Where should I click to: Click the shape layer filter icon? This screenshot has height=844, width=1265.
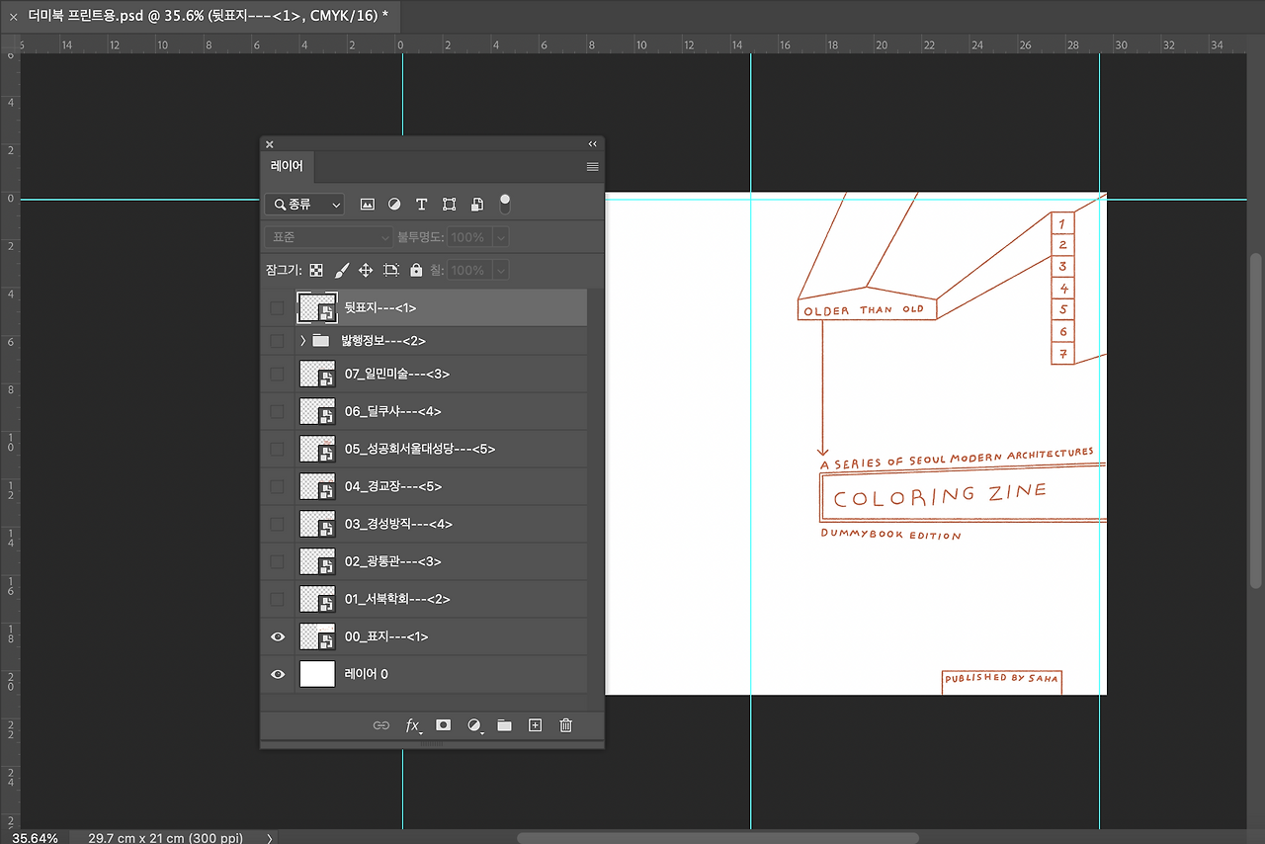pyautogui.click(x=449, y=205)
